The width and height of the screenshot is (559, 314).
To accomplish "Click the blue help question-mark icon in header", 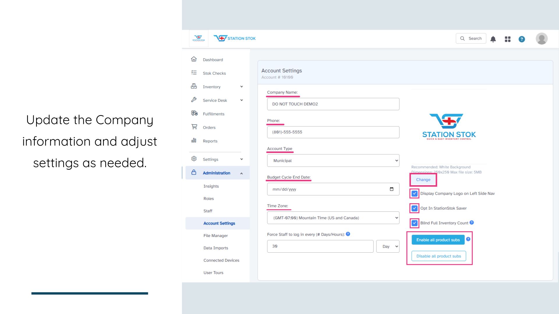I will (x=522, y=39).
